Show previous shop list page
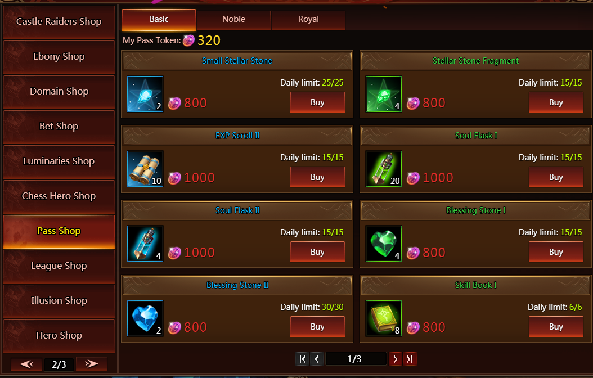This screenshot has width=593, height=378. pos(26,364)
